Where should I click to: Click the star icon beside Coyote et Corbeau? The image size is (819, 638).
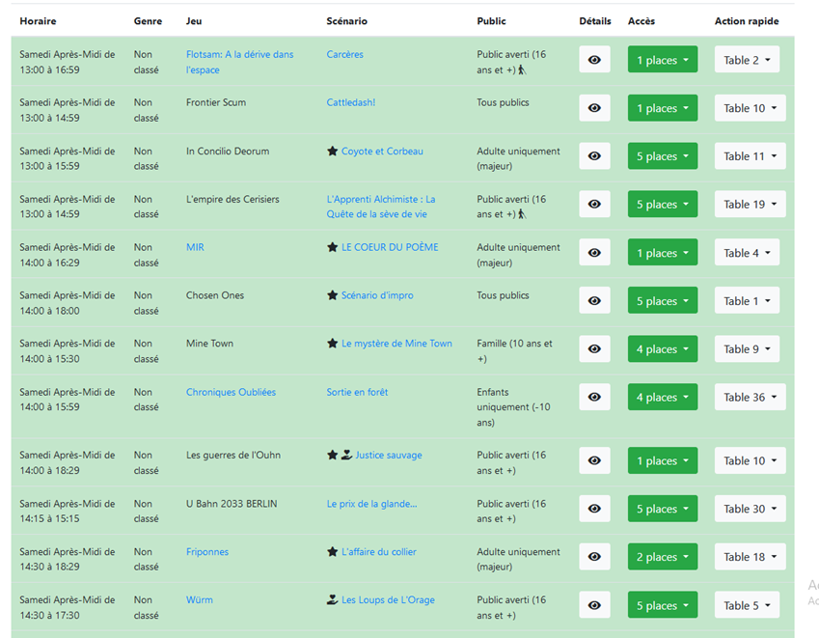point(333,152)
